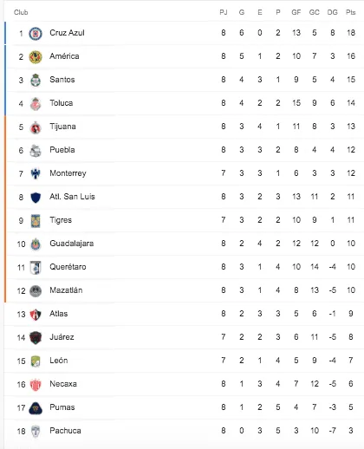Click the Tigres club crest

point(36,221)
